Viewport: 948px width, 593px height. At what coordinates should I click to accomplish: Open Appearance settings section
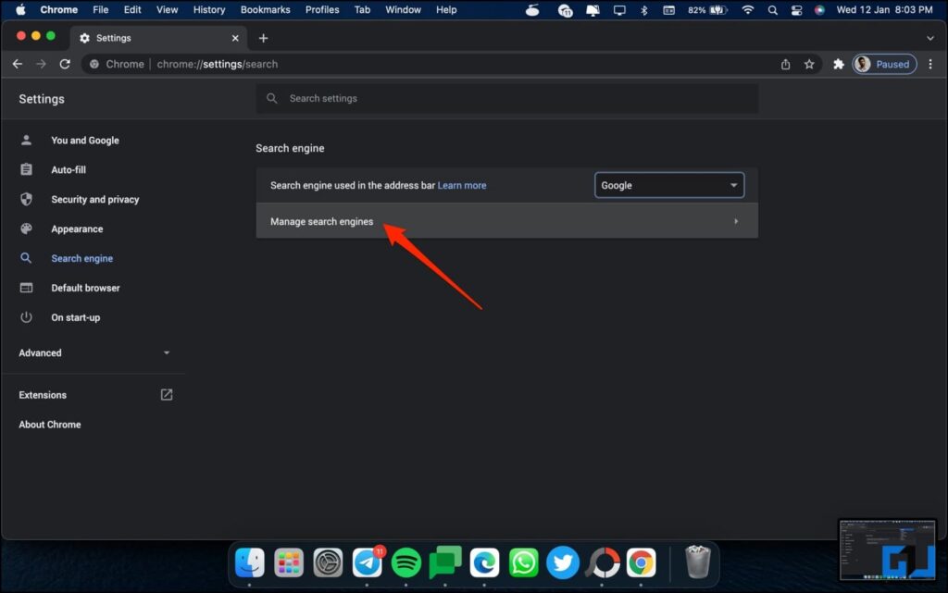tap(77, 229)
